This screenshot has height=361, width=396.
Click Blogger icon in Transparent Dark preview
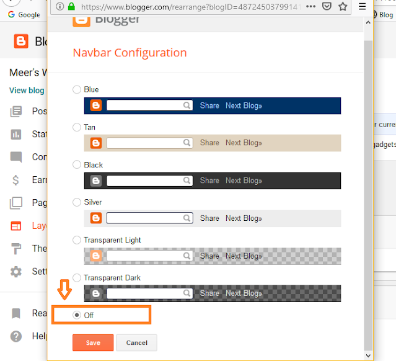pos(96,293)
